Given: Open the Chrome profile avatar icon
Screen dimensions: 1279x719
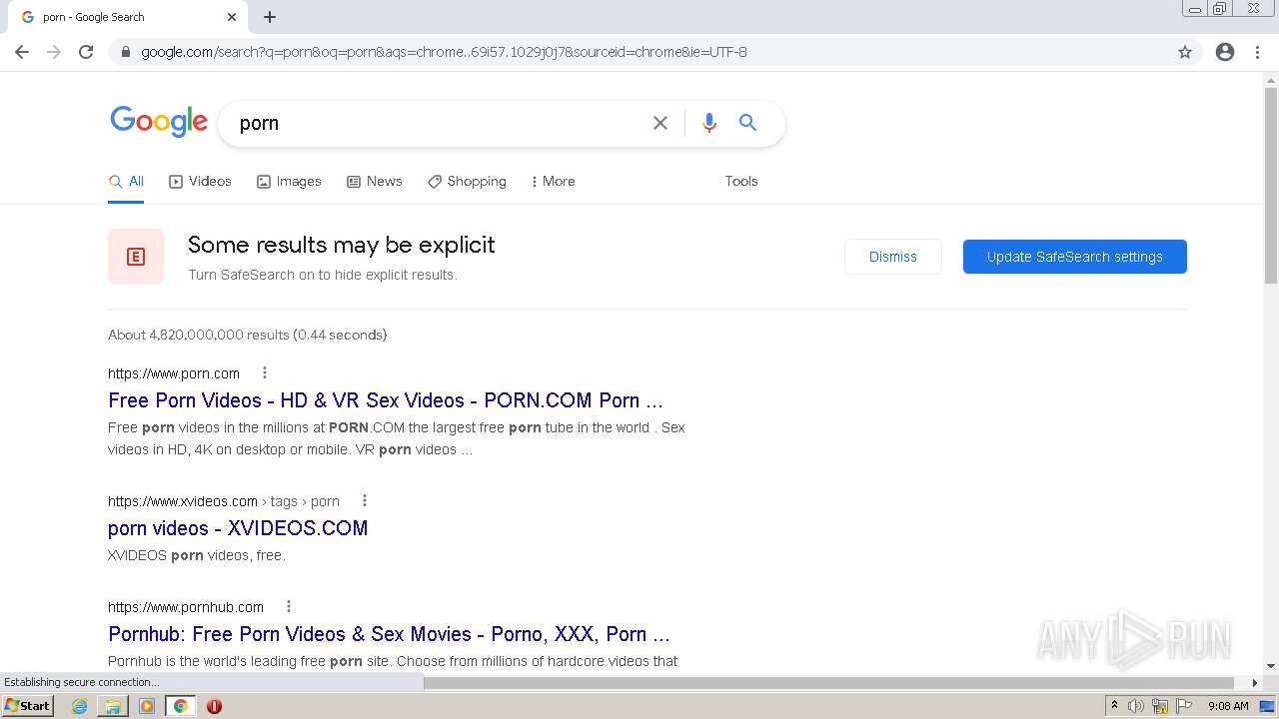Looking at the screenshot, I should (1225, 52).
